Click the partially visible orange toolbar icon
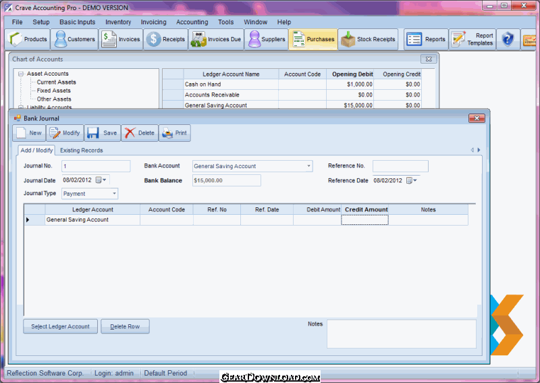Screen dimensions: 540x383 (529, 40)
